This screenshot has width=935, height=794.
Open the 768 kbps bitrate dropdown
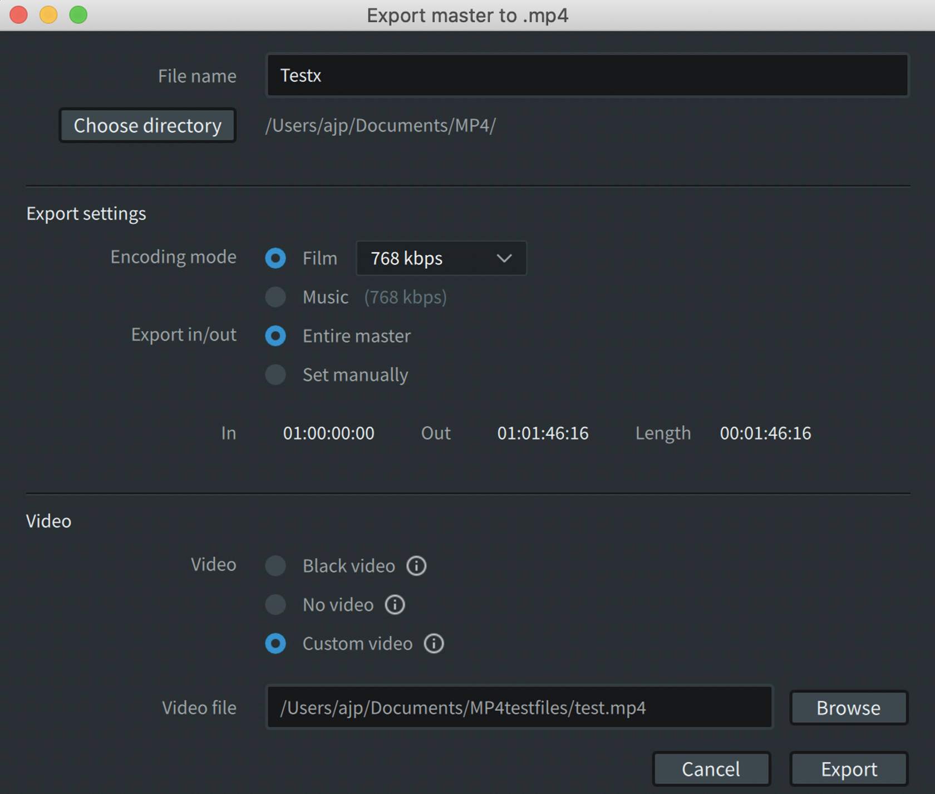pos(441,258)
